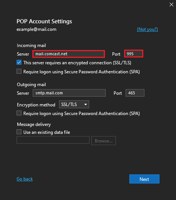Image resolution: width=176 pixels, height=200 pixels.
Task: Open the Encryption method dropdown
Action: 74,105
